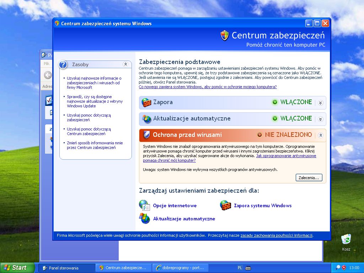Screen dimensions: 364x273
Task: Open zasady zachowania poufności informacji link
Action: tap(277, 235)
